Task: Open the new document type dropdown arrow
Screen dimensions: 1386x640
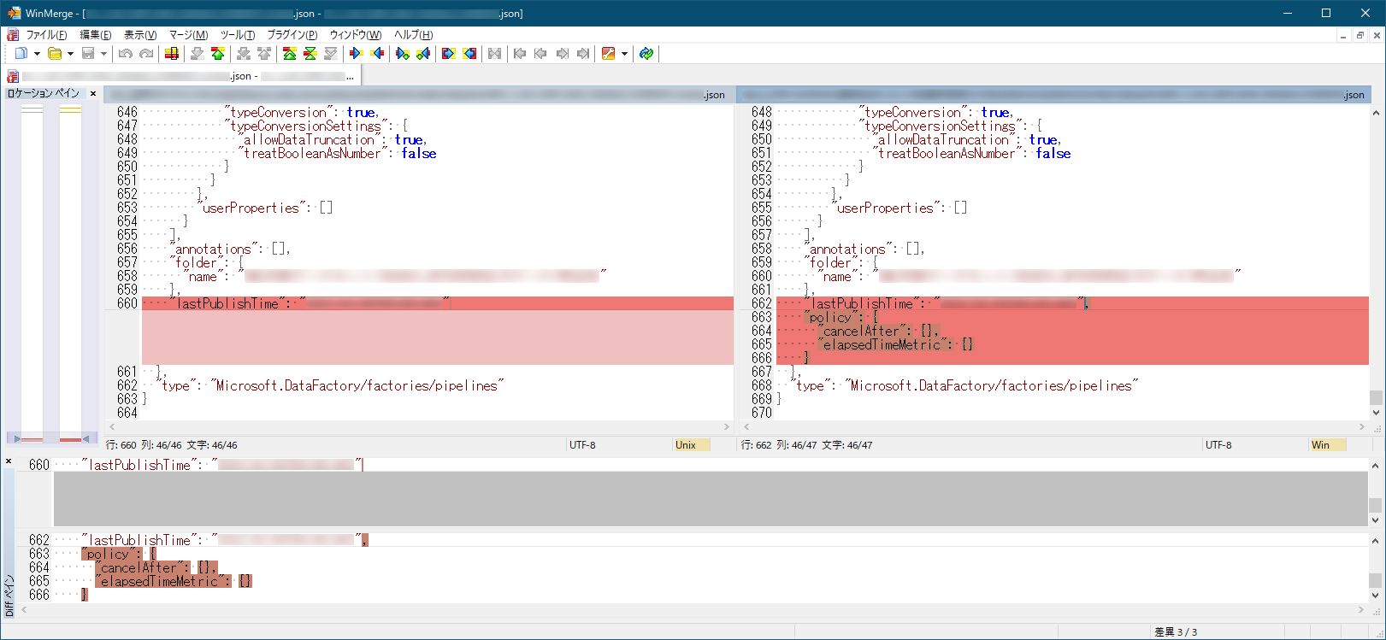Action: (37, 54)
